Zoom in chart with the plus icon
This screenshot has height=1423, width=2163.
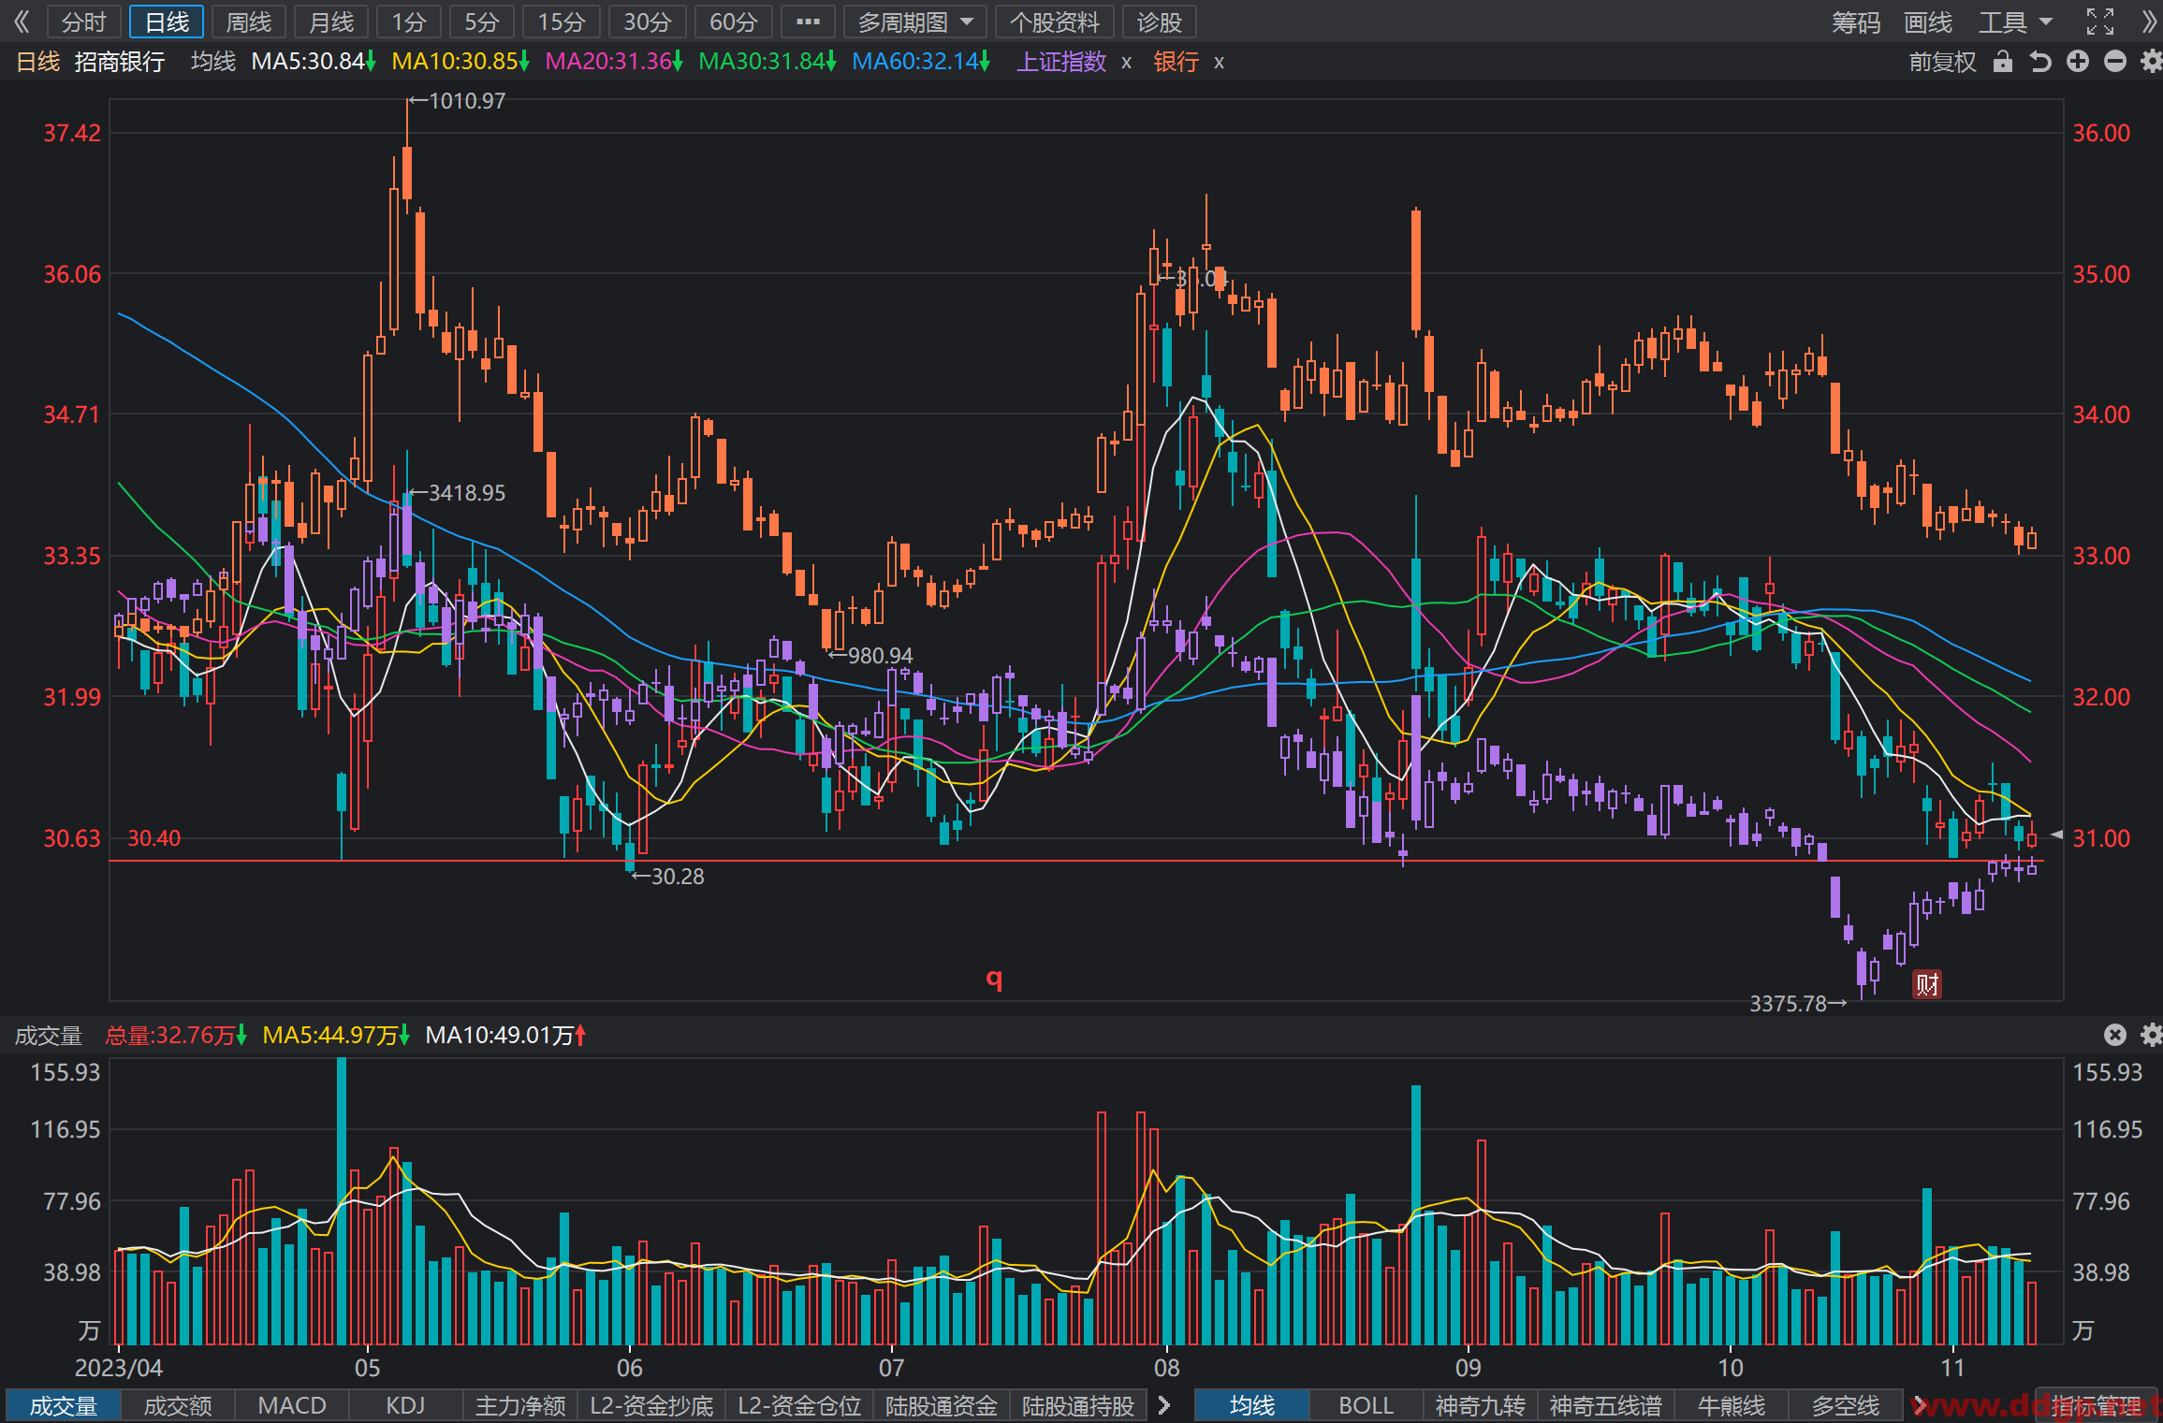pos(2078,62)
